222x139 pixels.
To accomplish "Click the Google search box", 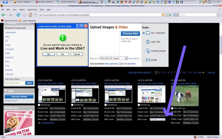I will (198, 15).
